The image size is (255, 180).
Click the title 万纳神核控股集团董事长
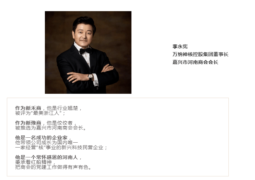200,54
